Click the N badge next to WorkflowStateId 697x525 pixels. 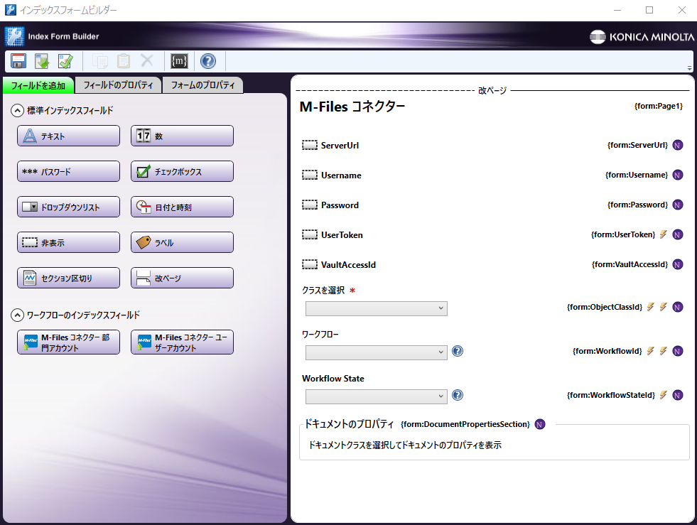click(x=677, y=395)
